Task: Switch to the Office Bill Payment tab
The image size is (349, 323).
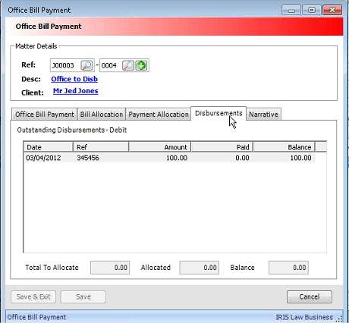Action: point(45,114)
